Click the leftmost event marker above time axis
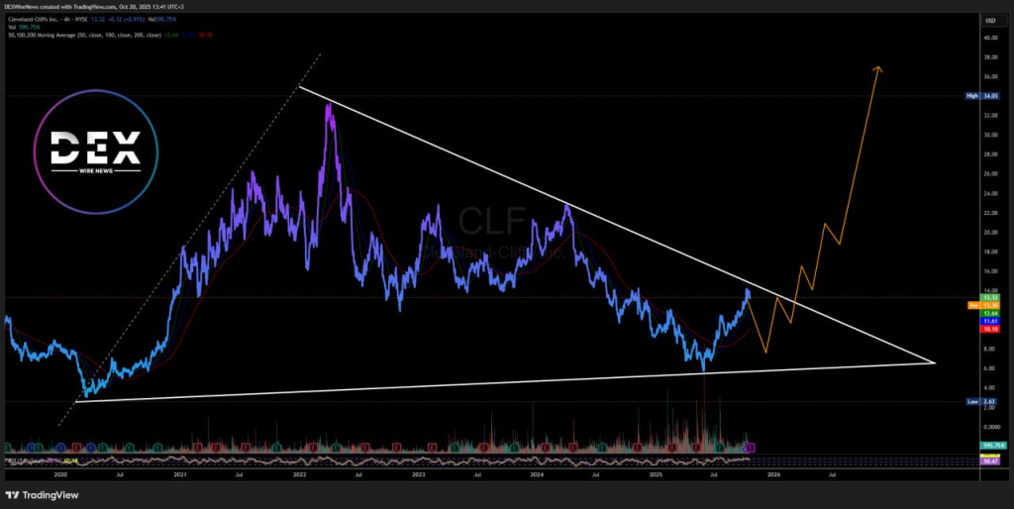The width and height of the screenshot is (1014, 509). click(9, 448)
